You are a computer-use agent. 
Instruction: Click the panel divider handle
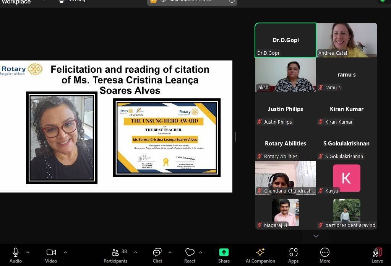234,136
